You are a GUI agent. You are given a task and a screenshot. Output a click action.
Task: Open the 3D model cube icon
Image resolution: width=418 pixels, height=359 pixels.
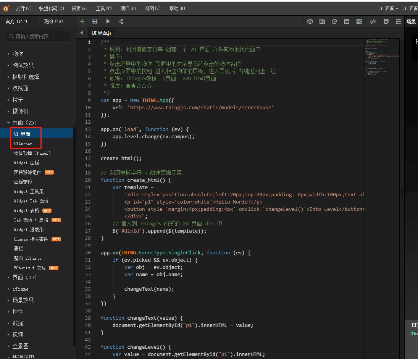pos(310,22)
